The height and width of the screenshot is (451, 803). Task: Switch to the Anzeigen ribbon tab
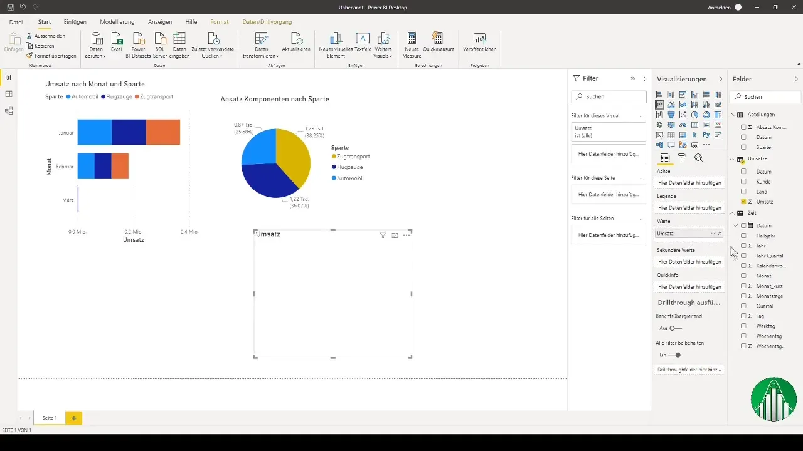click(160, 22)
